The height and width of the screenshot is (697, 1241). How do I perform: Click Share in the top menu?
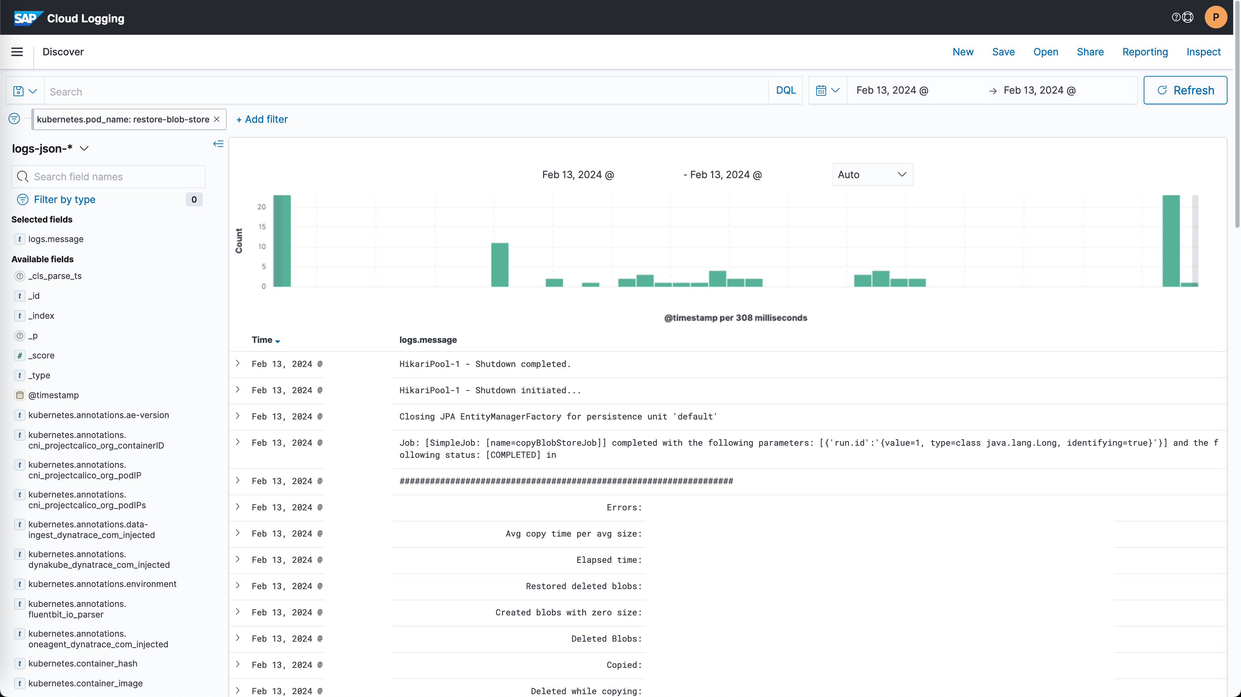[1090, 51]
